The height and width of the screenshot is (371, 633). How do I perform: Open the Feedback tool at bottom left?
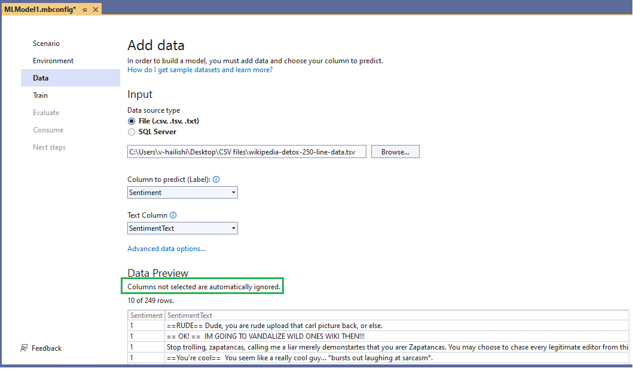[41, 348]
